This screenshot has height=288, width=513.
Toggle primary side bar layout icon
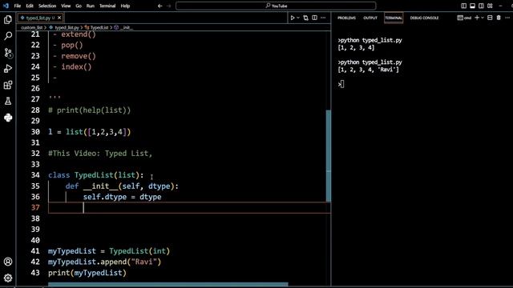tap(463, 6)
